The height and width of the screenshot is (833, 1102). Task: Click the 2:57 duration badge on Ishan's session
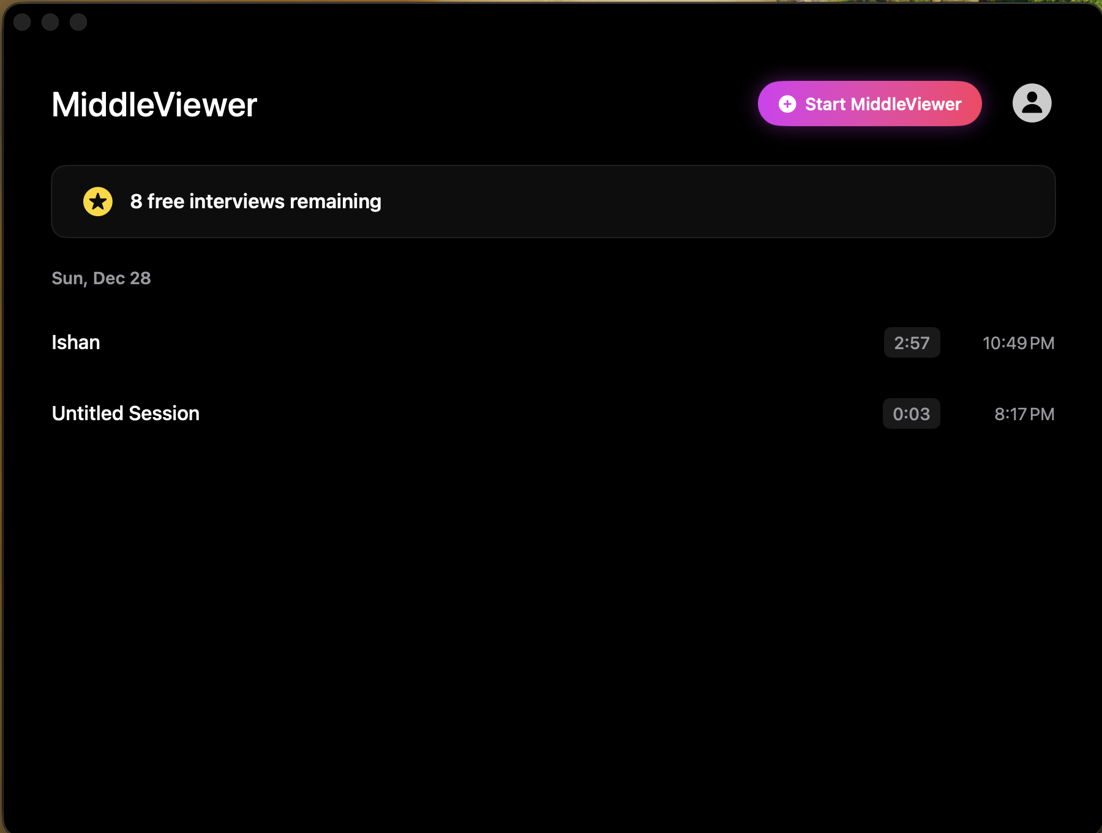tap(912, 343)
